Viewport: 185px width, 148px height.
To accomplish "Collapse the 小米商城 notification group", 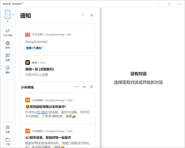I will point(84,87).
